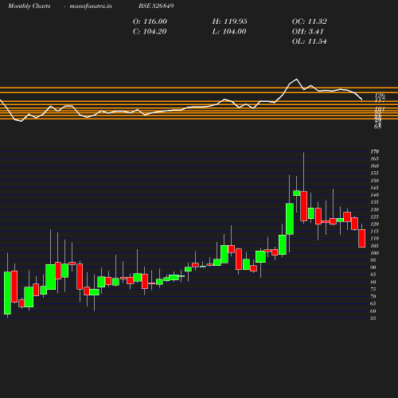398x398 pixels.
Task: Click the munafasutra.in site label
Action: click(91, 6)
